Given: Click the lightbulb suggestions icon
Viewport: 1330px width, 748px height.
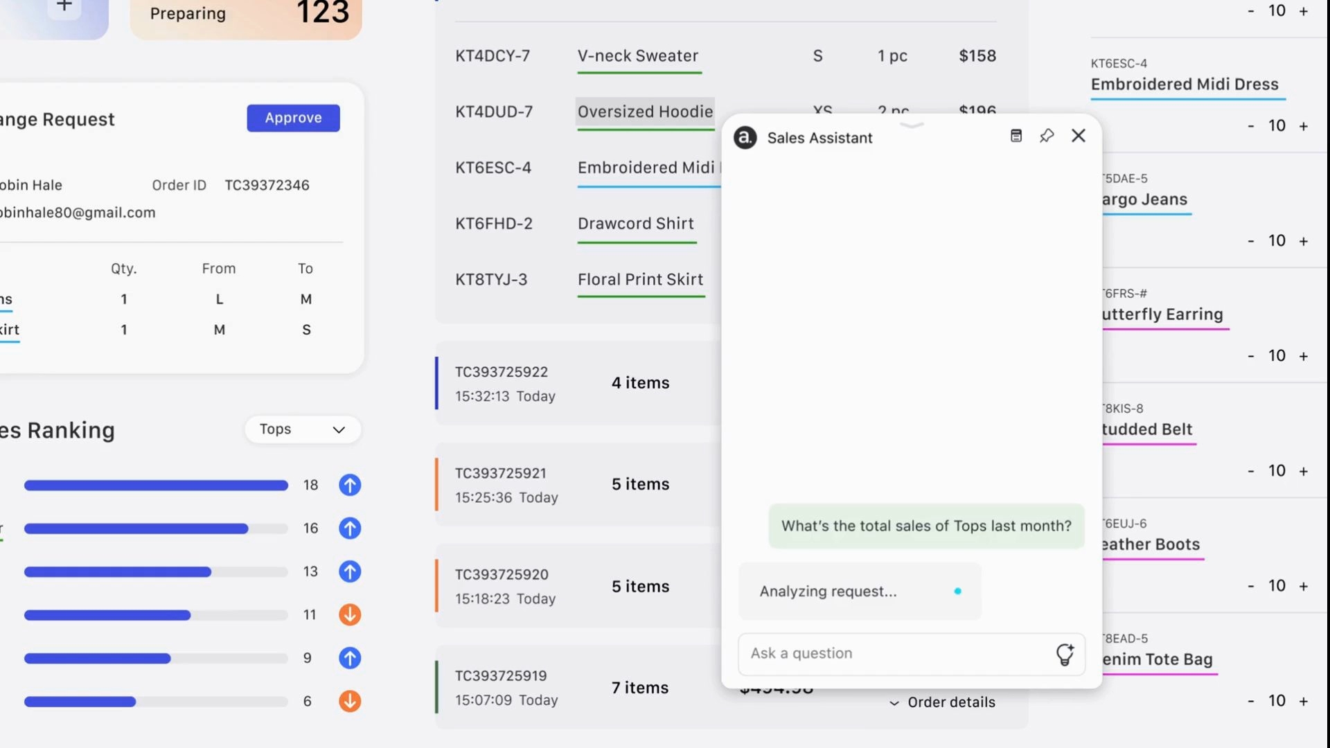Looking at the screenshot, I should pyautogui.click(x=1065, y=654).
